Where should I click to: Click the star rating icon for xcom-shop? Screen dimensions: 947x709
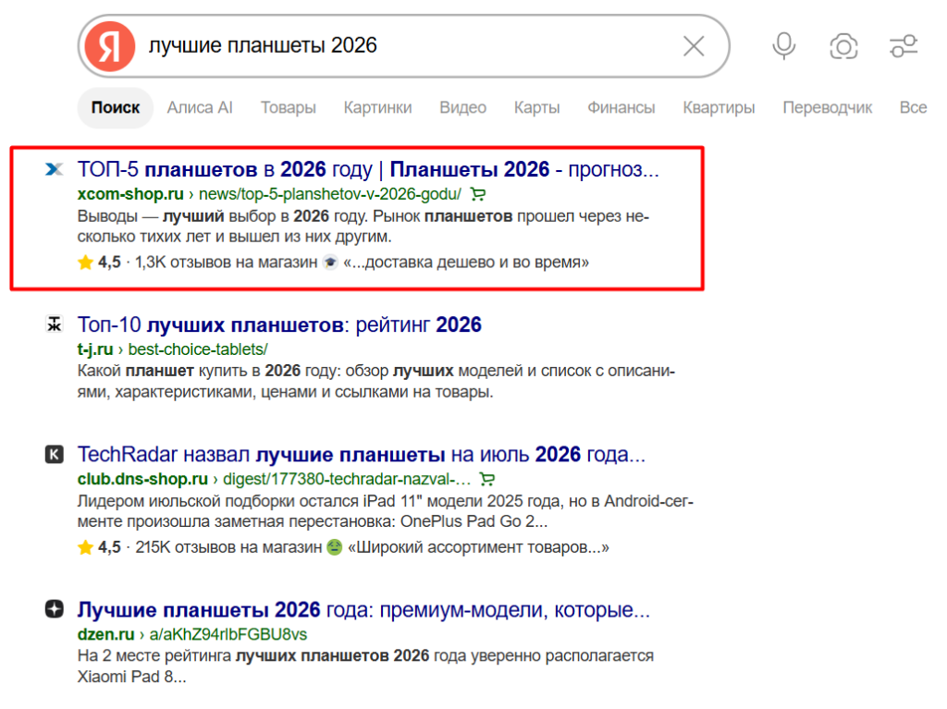[x=86, y=263]
